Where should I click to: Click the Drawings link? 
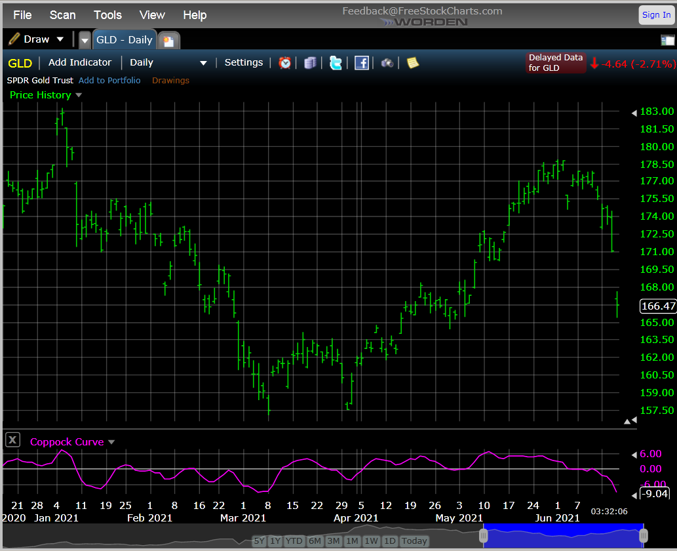click(x=170, y=81)
